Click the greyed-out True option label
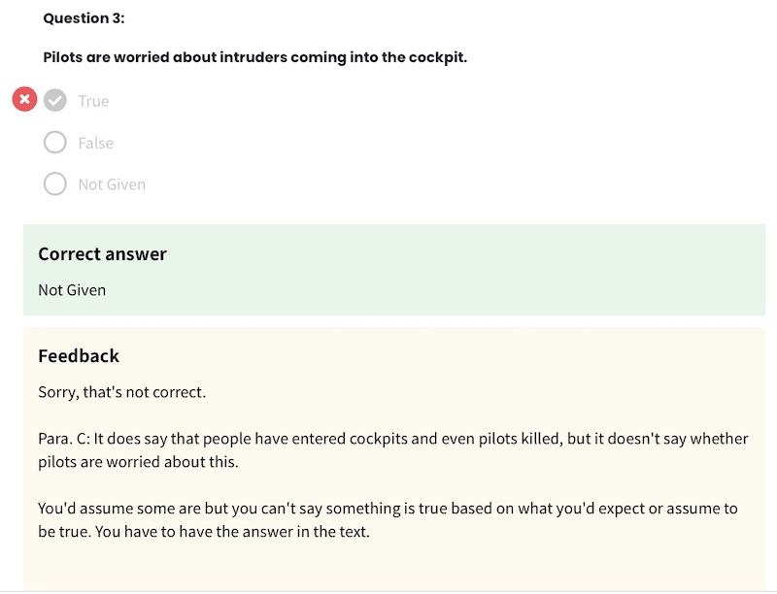This screenshot has width=777, height=594. 93,101
